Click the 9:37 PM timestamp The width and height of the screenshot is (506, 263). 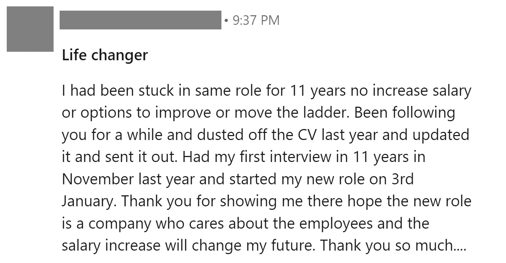pos(256,20)
